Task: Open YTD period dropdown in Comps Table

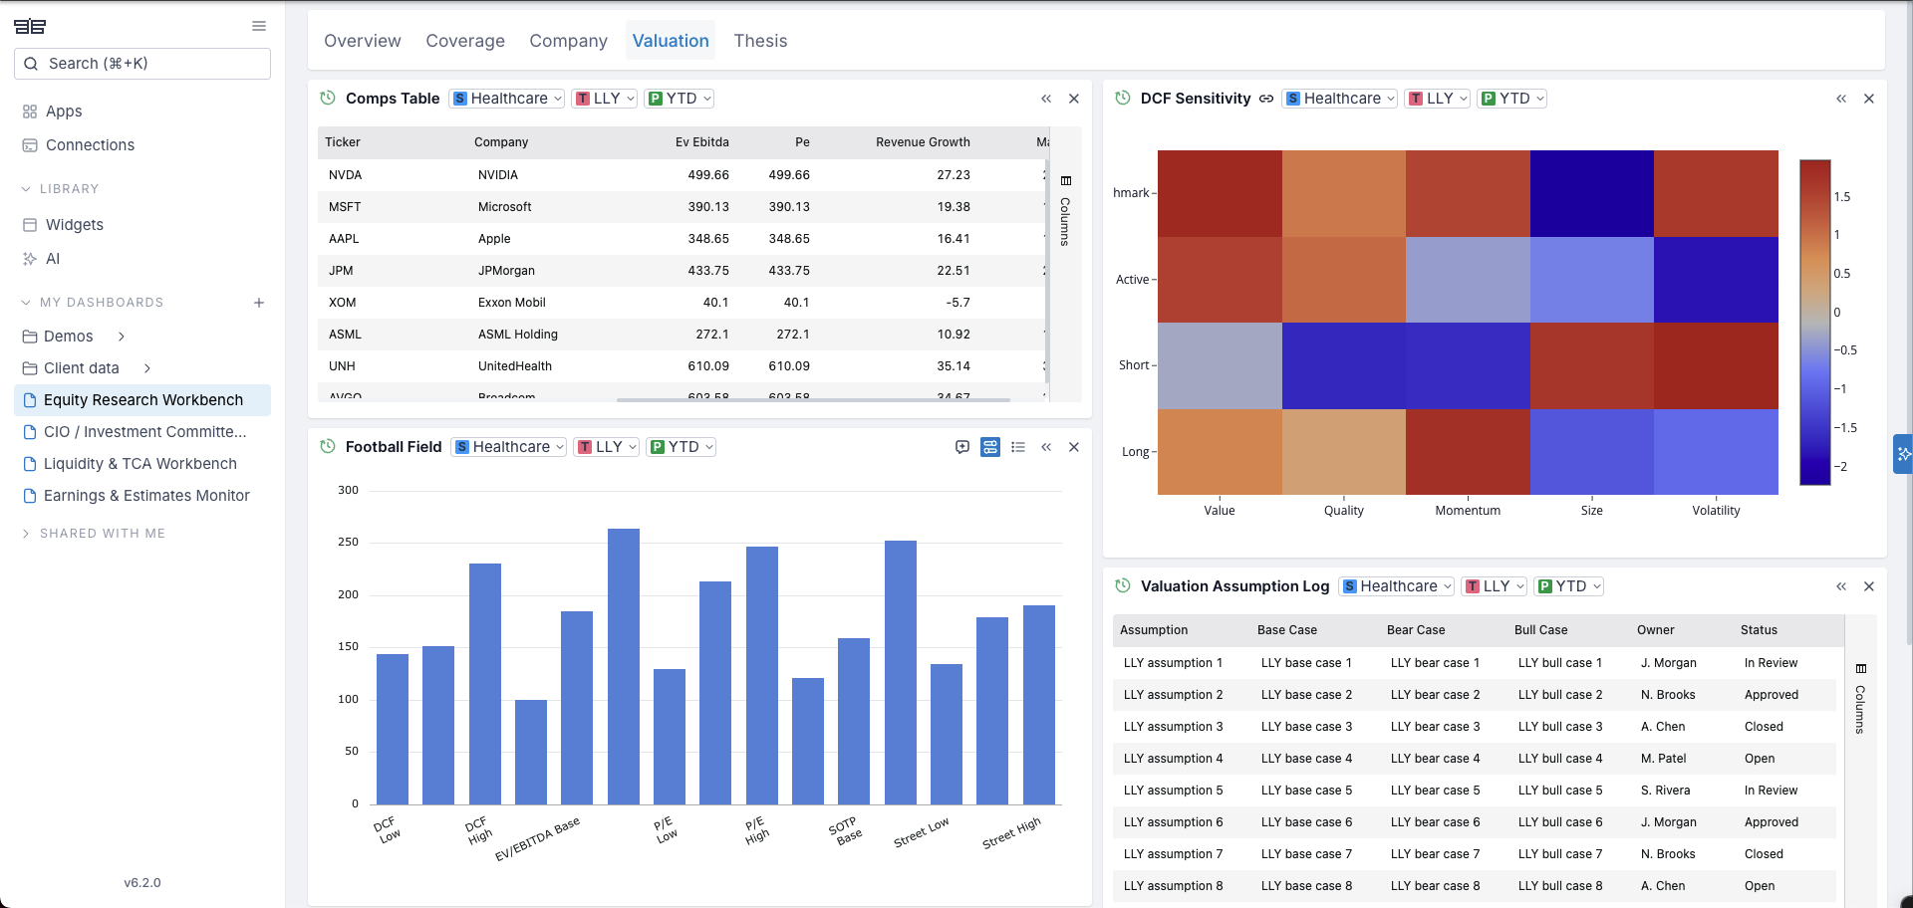Action: (x=681, y=99)
